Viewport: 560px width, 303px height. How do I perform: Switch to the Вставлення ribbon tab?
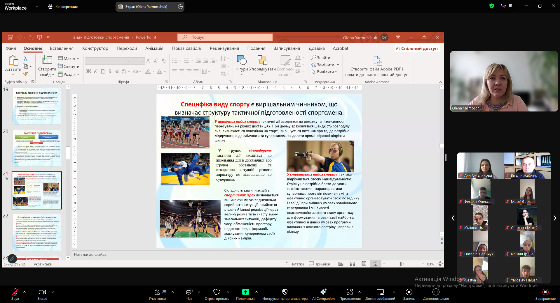pos(62,48)
